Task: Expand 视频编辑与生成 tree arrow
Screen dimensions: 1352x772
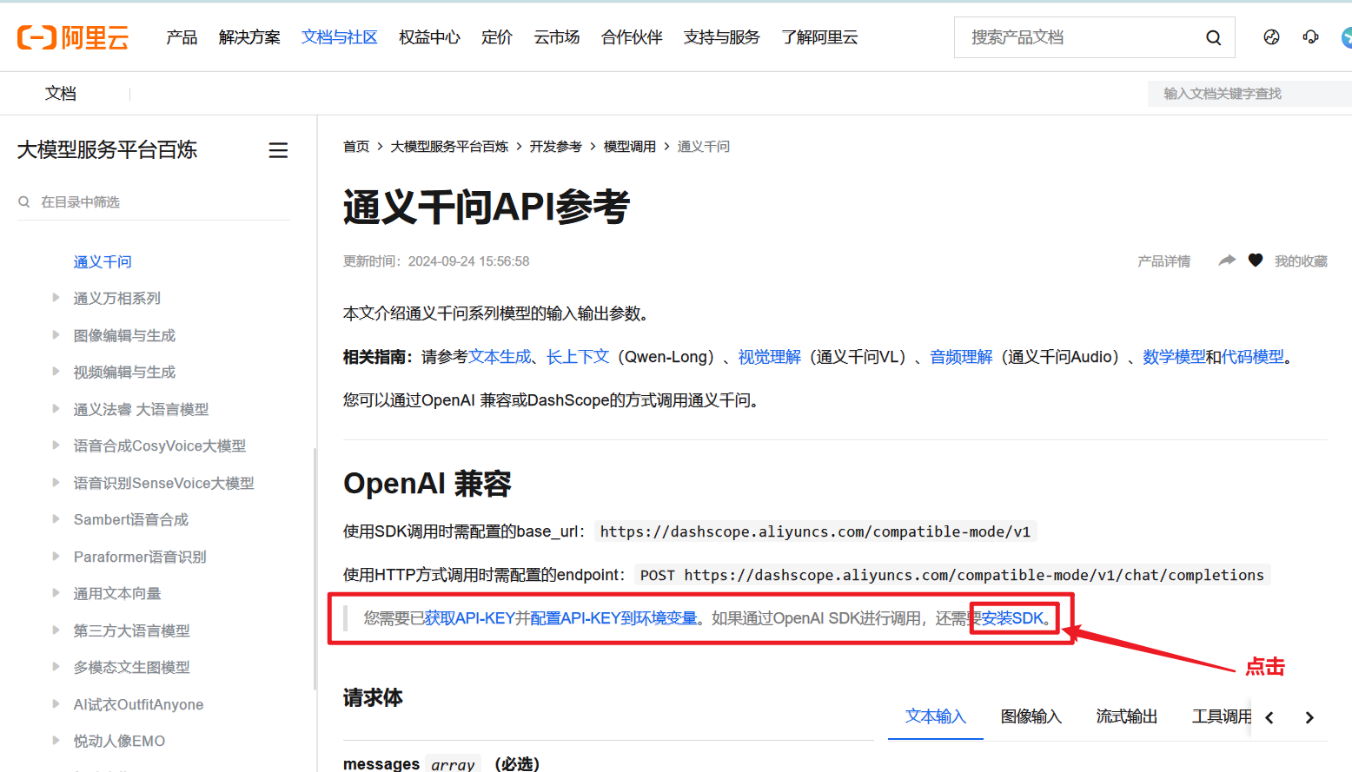Action: point(56,372)
